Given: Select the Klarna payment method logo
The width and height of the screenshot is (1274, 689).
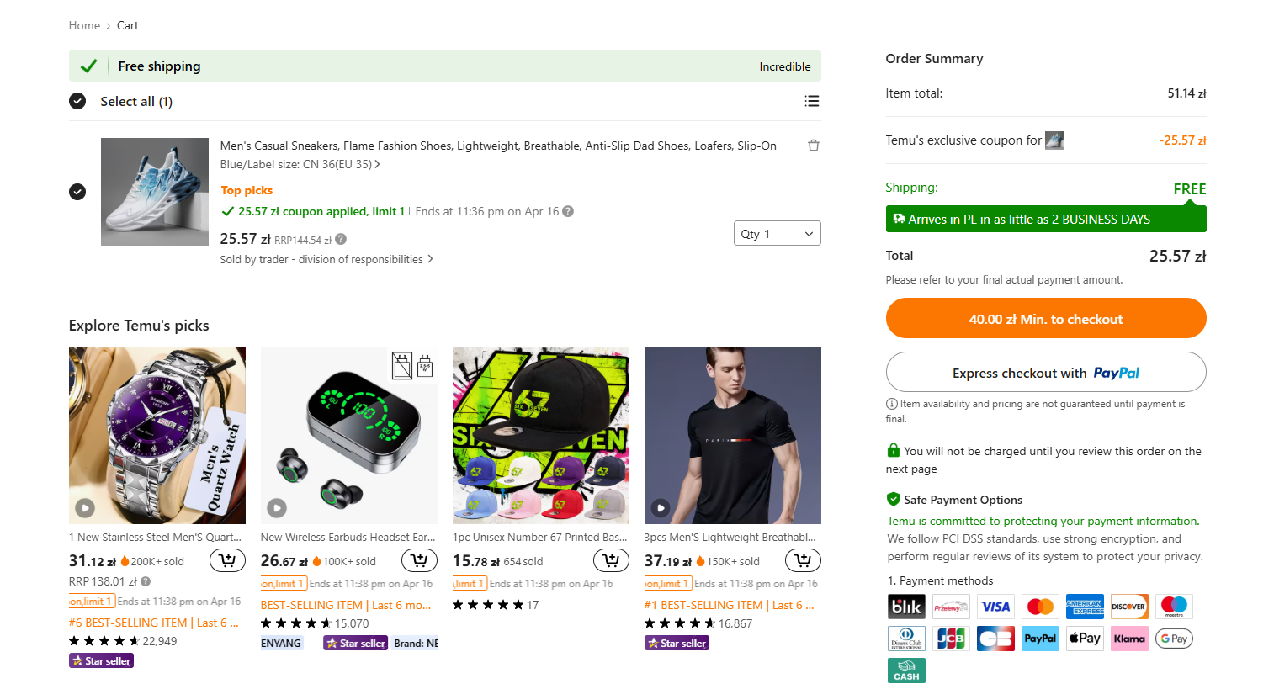Looking at the screenshot, I should click(1128, 639).
